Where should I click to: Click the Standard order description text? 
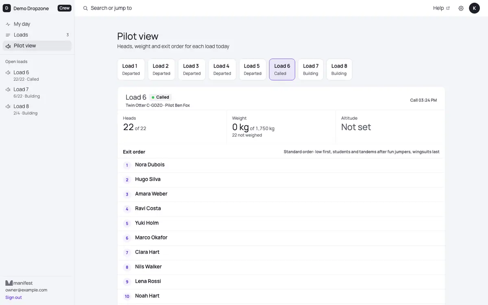coord(362,152)
